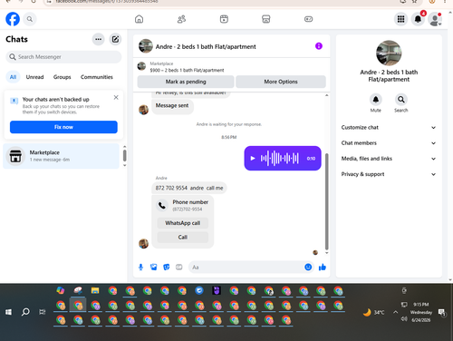Click the Aa message input field
Screen dimensions: 453x341
(246, 268)
